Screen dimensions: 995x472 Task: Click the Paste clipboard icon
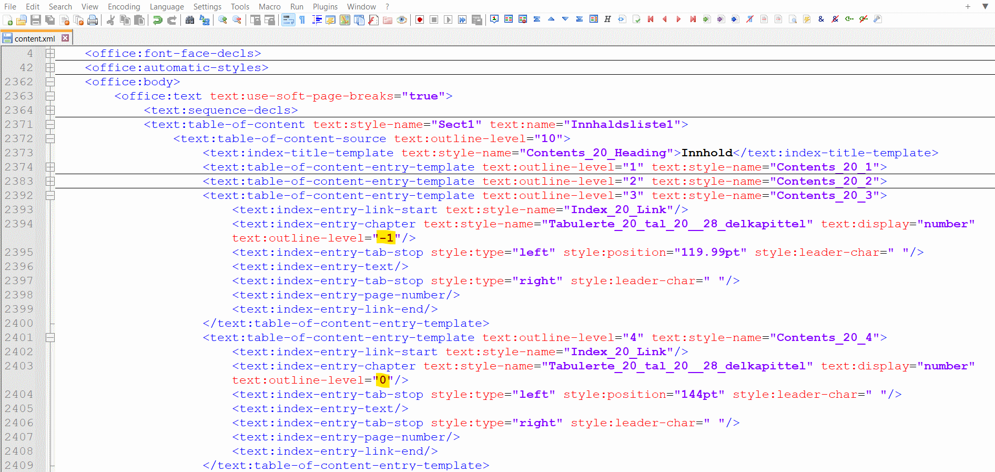(139, 20)
